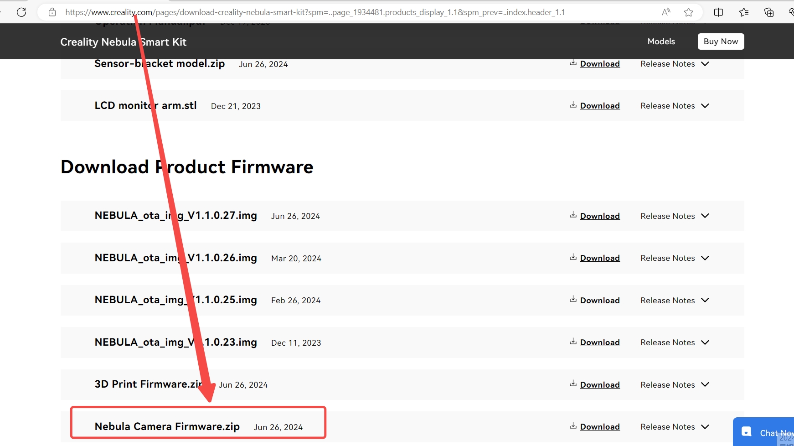Select the file name 3D Print Firmware.zip
Viewport: 794px width, 446px height.
(149, 384)
